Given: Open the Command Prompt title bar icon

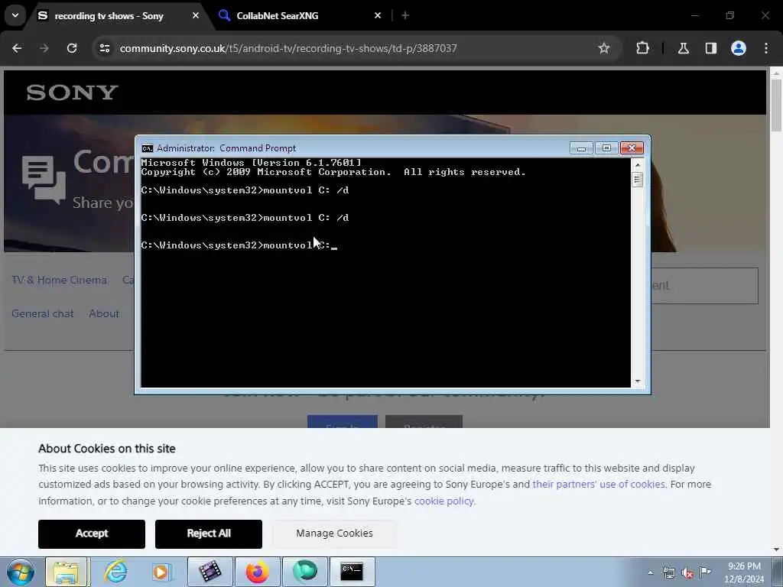Looking at the screenshot, I should (x=147, y=148).
